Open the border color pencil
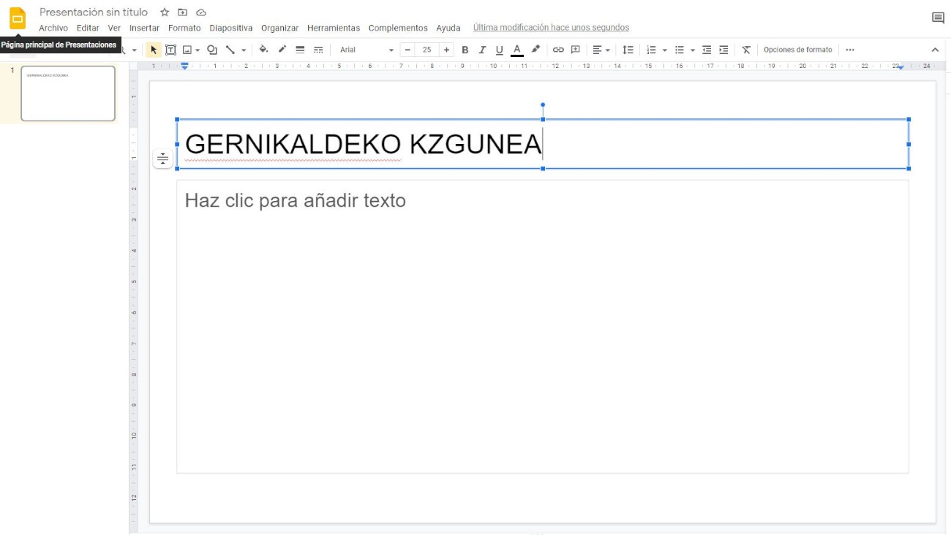The height and width of the screenshot is (535, 951). (282, 50)
